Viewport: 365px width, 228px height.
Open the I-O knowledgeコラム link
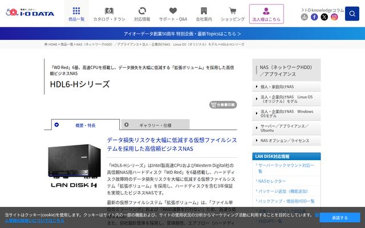pos(322,10)
